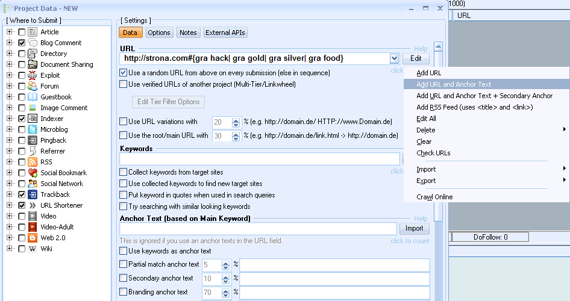Image resolution: width=570 pixels, height=301 pixels.
Task: Click the RSS feed orange icon
Action: (33, 162)
